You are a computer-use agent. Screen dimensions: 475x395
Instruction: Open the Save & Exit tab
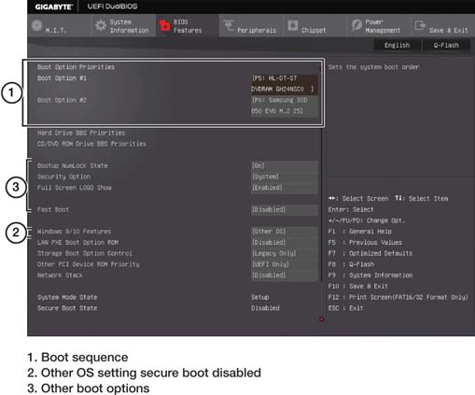pyautogui.click(x=442, y=26)
